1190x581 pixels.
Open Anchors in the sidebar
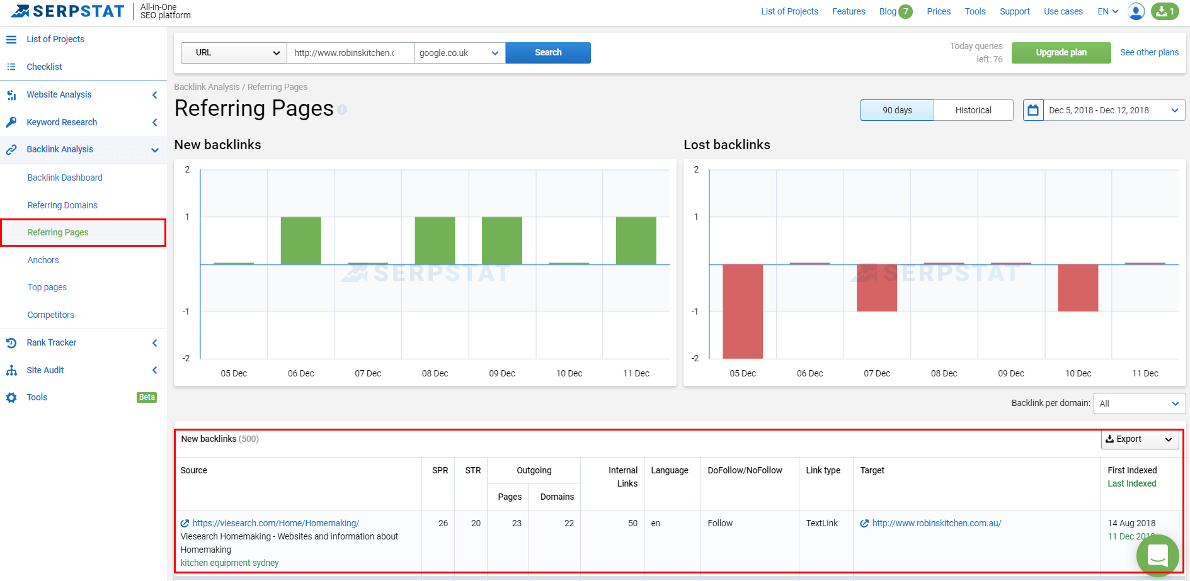[x=43, y=260]
